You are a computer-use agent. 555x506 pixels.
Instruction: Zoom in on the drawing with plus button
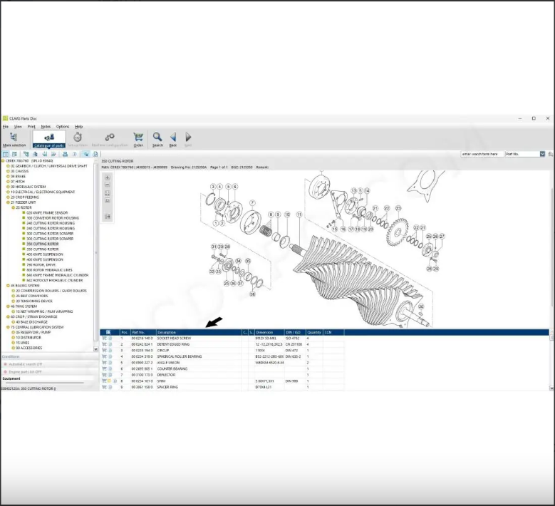click(x=108, y=177)
